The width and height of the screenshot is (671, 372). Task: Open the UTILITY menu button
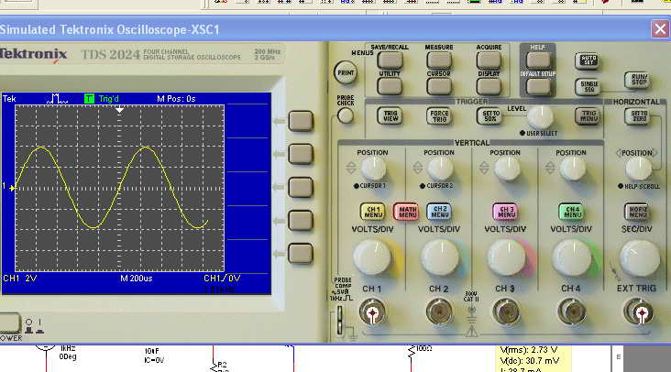(x=390, y=87)
